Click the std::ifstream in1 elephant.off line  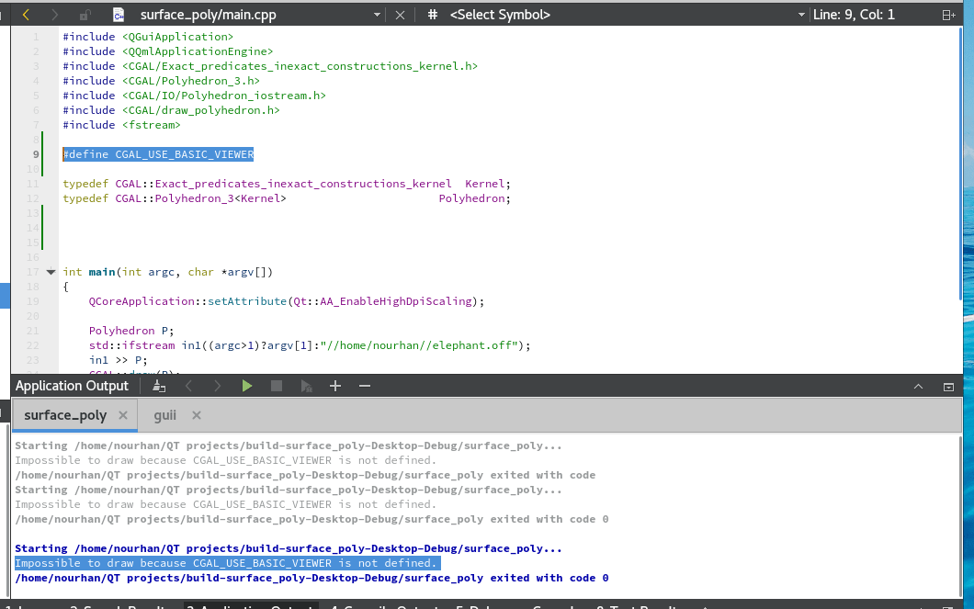(310, 345)
